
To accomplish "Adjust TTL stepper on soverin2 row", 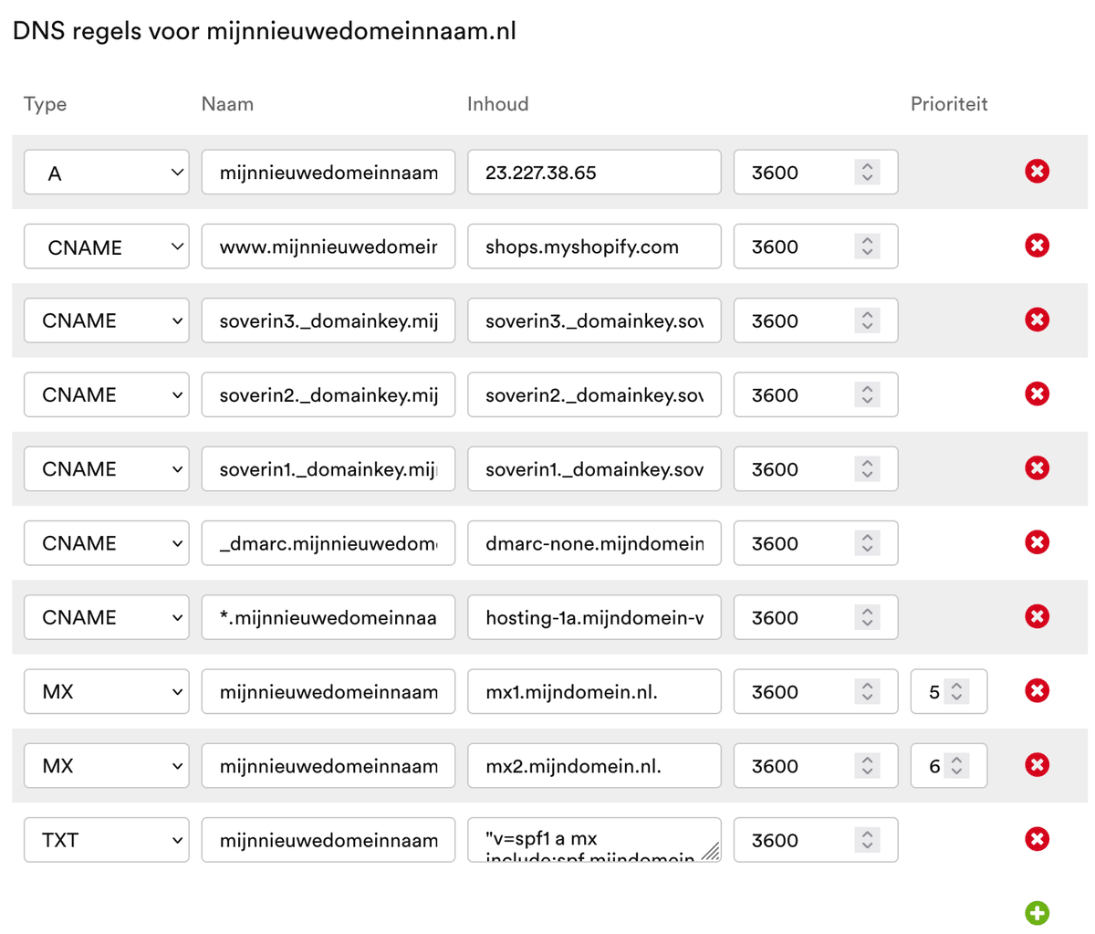I will [x=868, y=394].
